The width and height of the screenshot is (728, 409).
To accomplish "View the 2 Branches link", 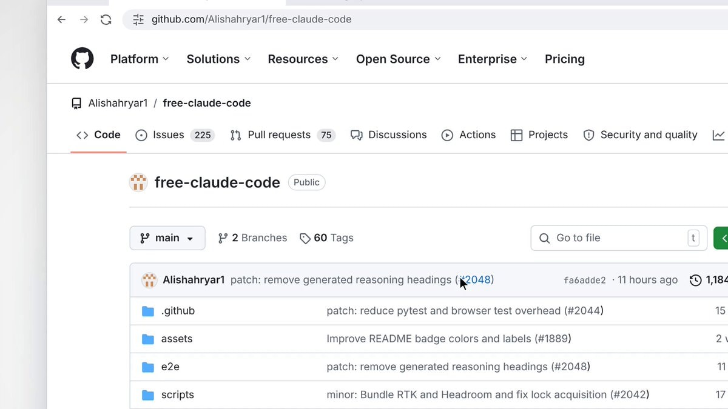I will point(252,238).
